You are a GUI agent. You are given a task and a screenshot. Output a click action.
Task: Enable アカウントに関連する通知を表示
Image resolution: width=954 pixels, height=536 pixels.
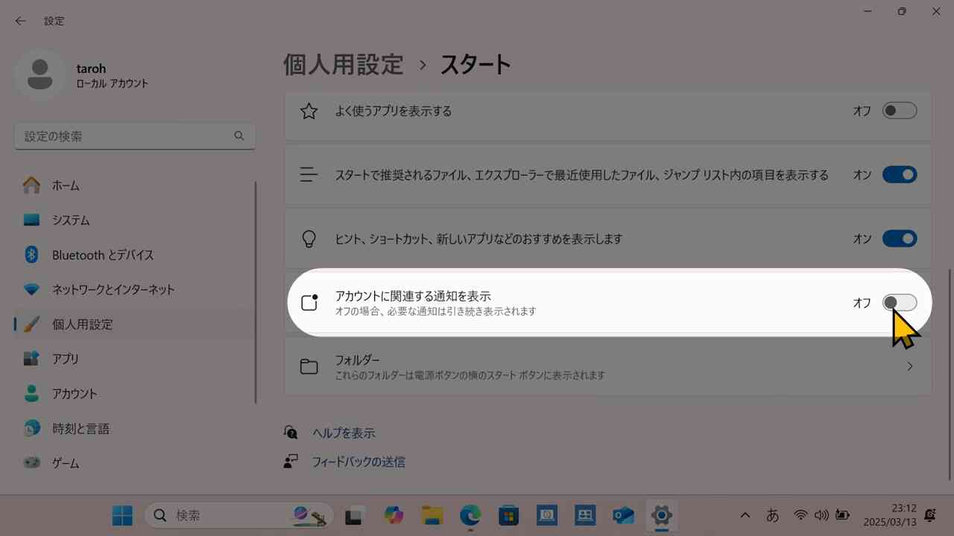(x=899, y=302)
